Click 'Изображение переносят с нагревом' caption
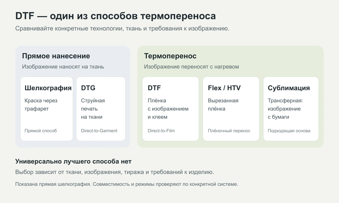Image resolution: width=339 pixels, height=203 pixels. (x=192, y=67)
